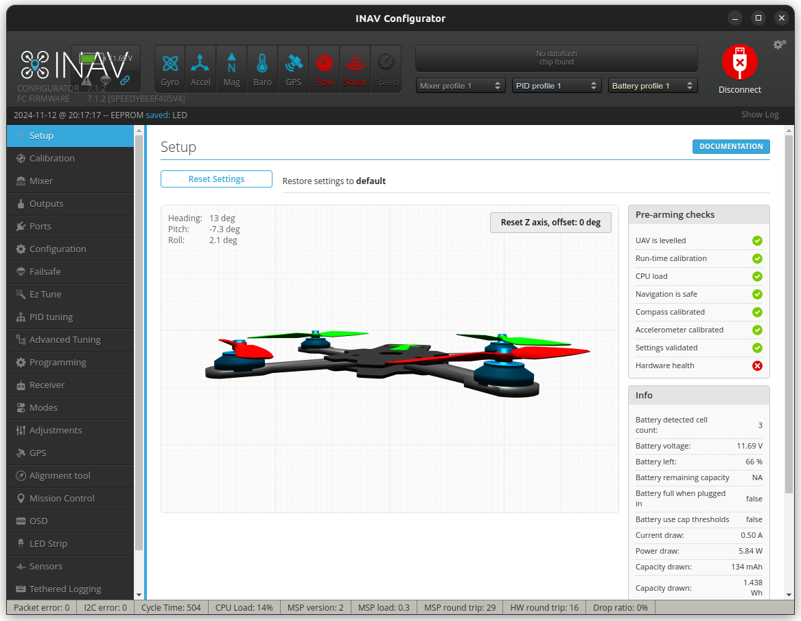This screenshot has width=801, height=621.
Task: Open the Tethered Logging tab
Action: (x=71, y=589)
